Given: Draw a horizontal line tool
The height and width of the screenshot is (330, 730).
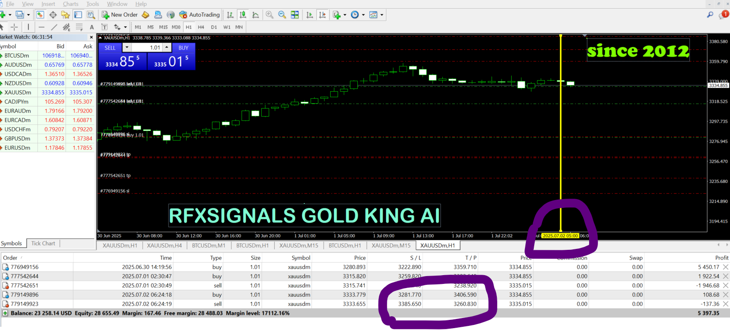Looking at the screenshot, I should tap(42, 27).
